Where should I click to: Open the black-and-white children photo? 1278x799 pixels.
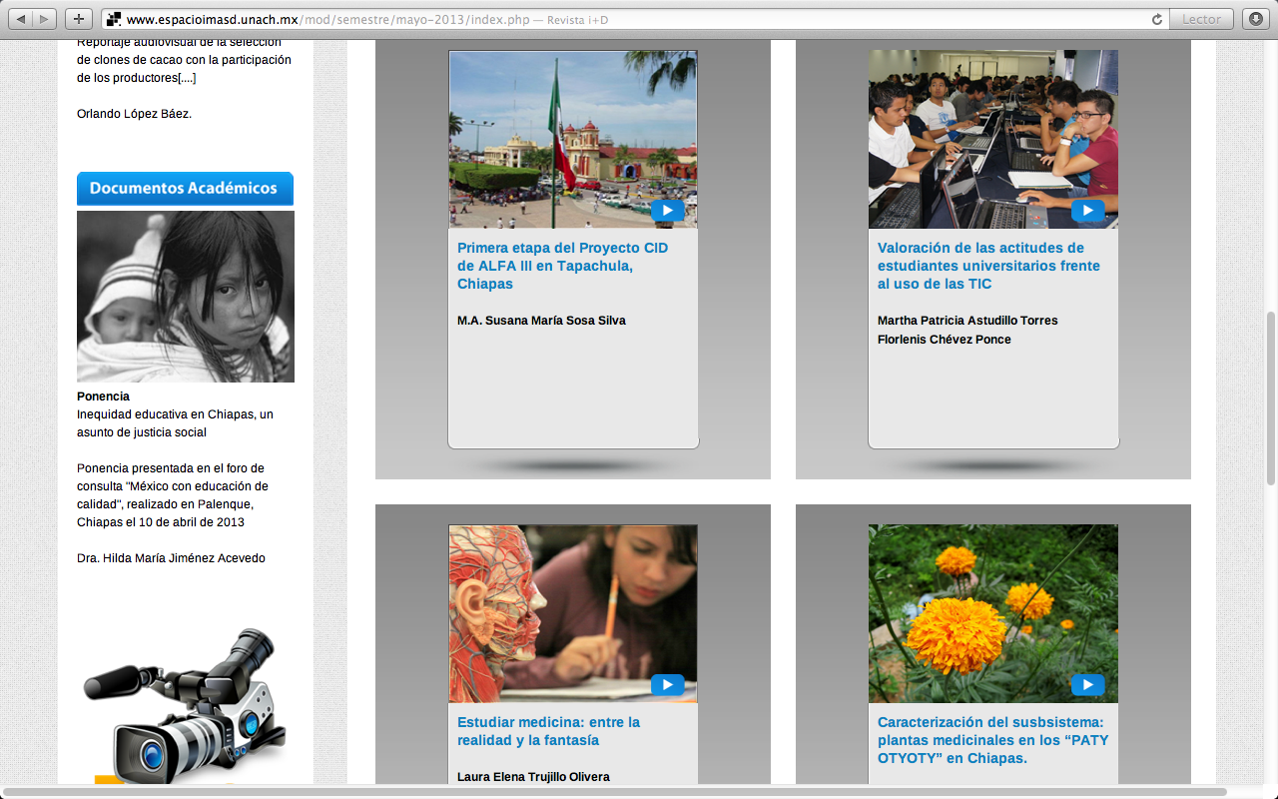(x=186, y=297)
